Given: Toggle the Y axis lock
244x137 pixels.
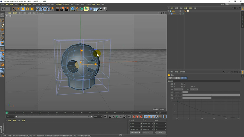Looking at the screenshot, I should point(43,9).
